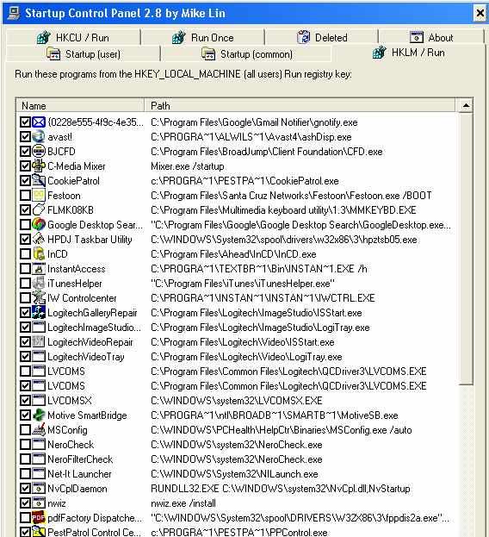Click the pdfFactory Dispatcher PDF icon
The image size is (489, 537).
[39, 518]
